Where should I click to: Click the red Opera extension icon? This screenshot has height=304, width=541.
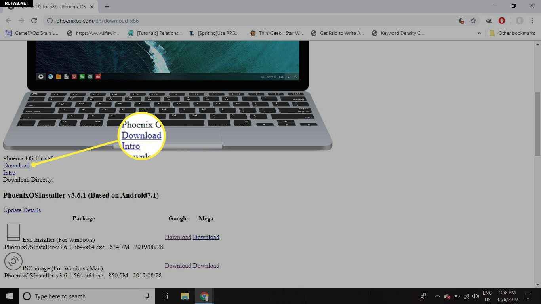[x=501, y=21]
